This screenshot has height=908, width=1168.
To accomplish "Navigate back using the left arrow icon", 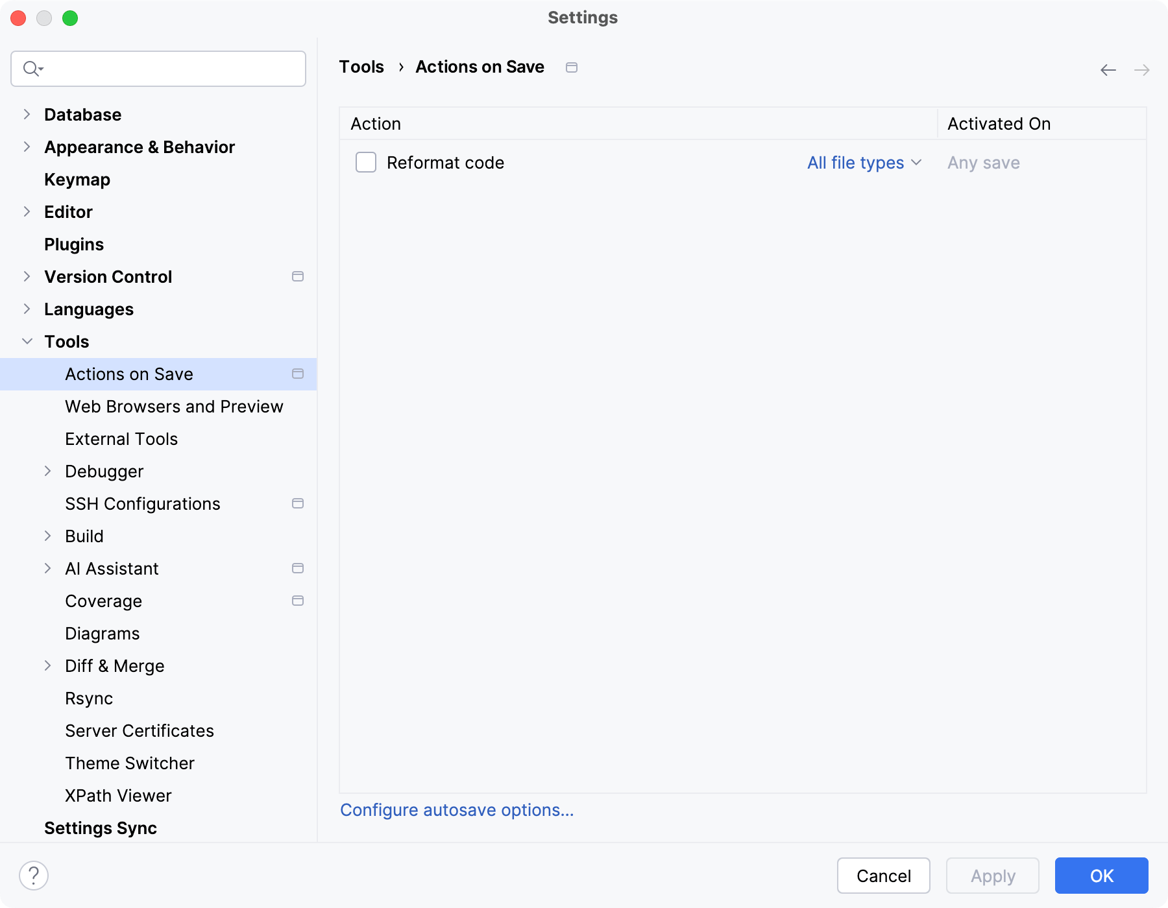I will point(1107,69).
